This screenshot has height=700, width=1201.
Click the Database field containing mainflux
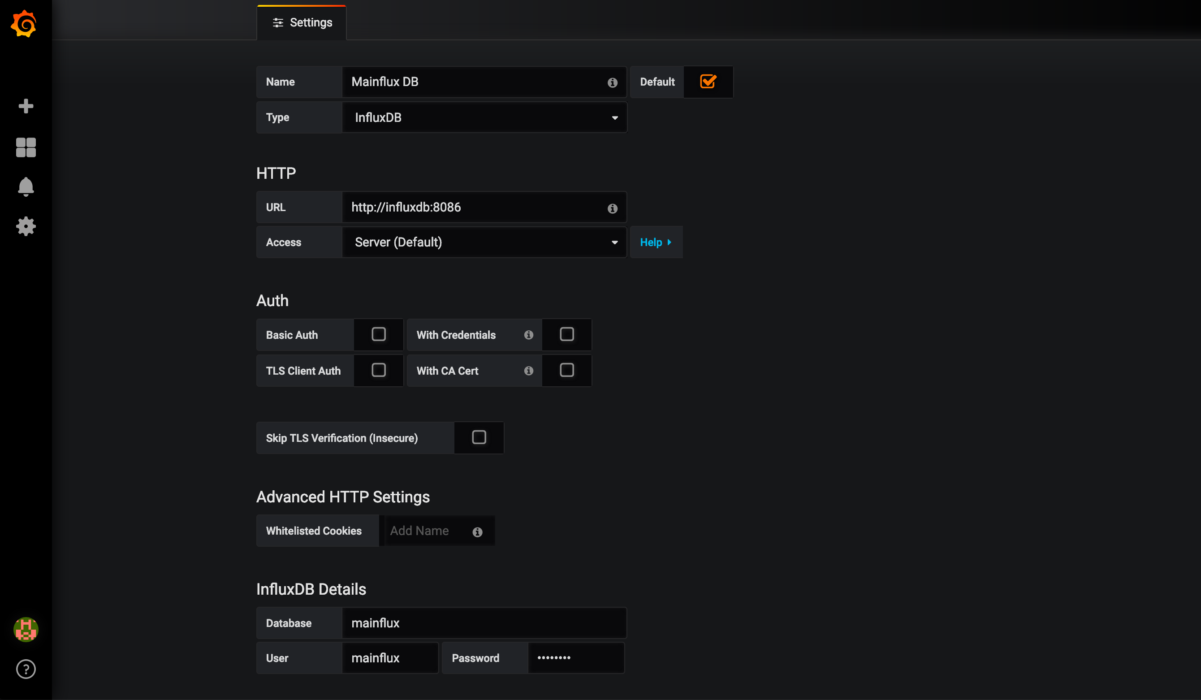pyautogui.click(x=484, y=622)
